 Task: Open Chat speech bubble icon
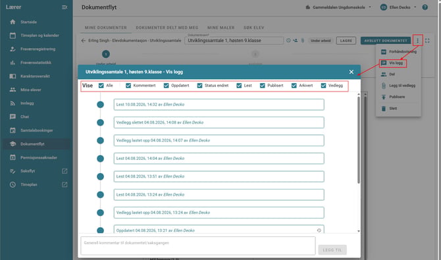click(13, 117)
